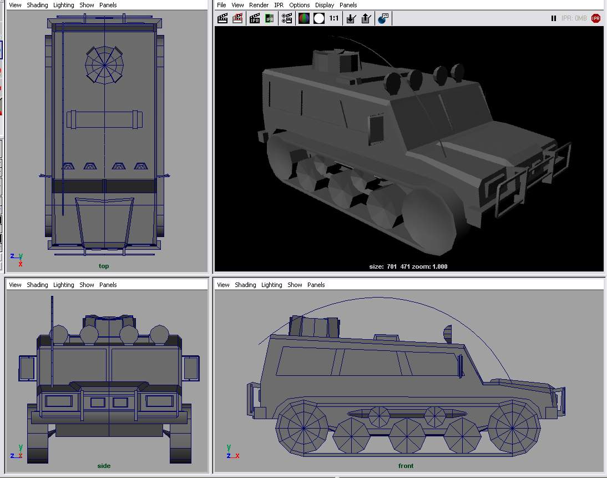Display RGB channels using the color sphere

tap(304, 18)
